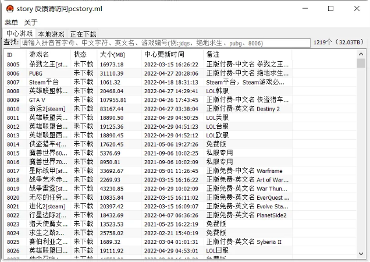The width and height of the screenshot is (370, 262).
Task: Click the story app icon in title bar
Action: (8, 9)
